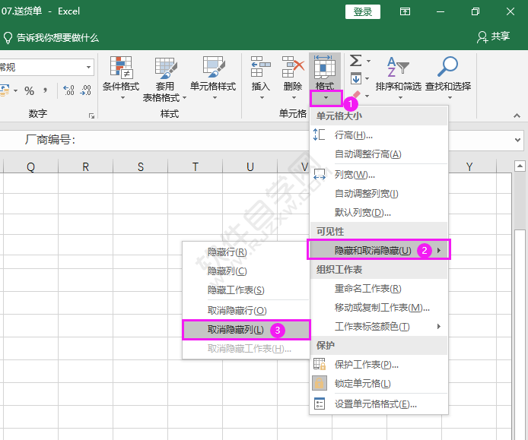Open accounting format dropdown arrow
The width and height of the screenshot is (528, 440).
[x=15, y=91]
